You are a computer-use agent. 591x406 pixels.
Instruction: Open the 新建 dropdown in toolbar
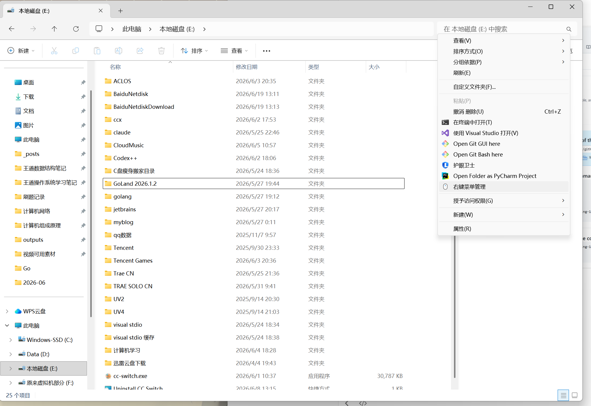pyautogui.click(x=21, y=51)
